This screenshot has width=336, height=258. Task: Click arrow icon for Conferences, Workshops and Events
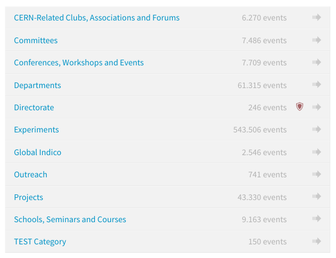click(317, 63)
